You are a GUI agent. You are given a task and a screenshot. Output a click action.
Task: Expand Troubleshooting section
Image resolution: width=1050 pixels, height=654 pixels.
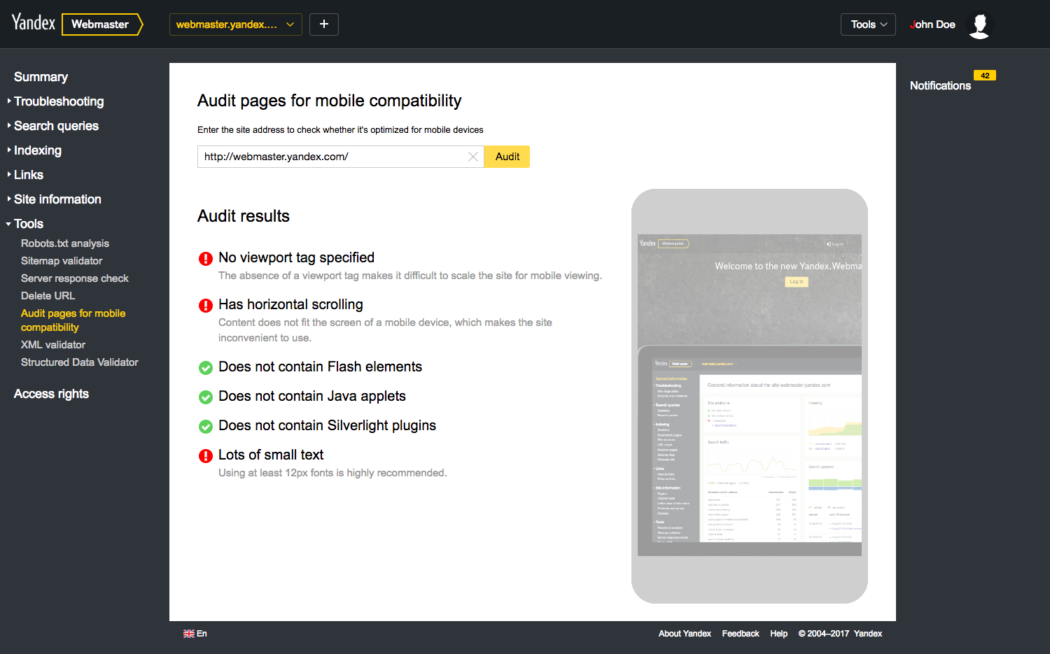tap(59, 101)
